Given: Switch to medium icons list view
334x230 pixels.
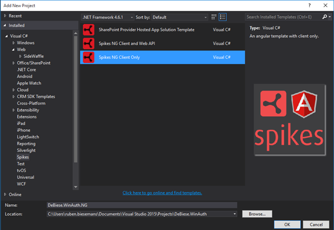Looking at the screenshot, I should (222, 17).
